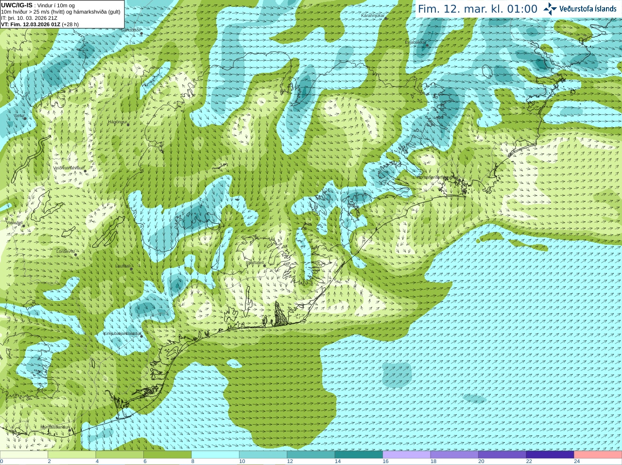Click the legend value '24'
Screen dimensions: 622x465
click(x=577, y=462)
